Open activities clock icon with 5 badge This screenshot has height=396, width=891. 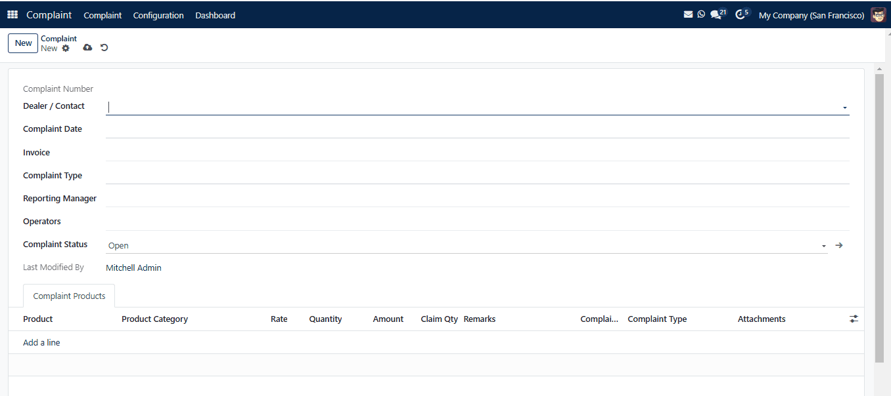click(742, 14)
